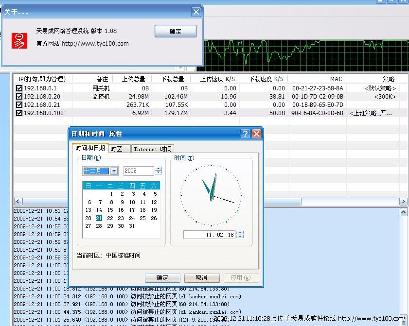Click the <默认策略> policy cell

tap(380, 88)
